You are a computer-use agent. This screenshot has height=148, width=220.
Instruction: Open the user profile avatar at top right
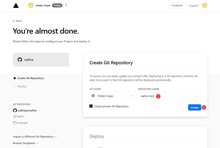[204, 5]
